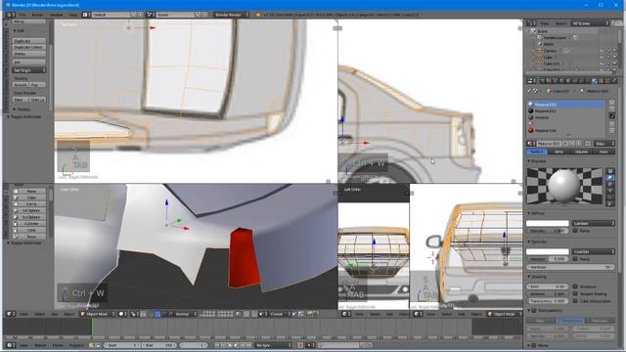Viewport: 626px width, 352px height.
Task: Click the Duplicate Linked button
Action: click(29, 47)
